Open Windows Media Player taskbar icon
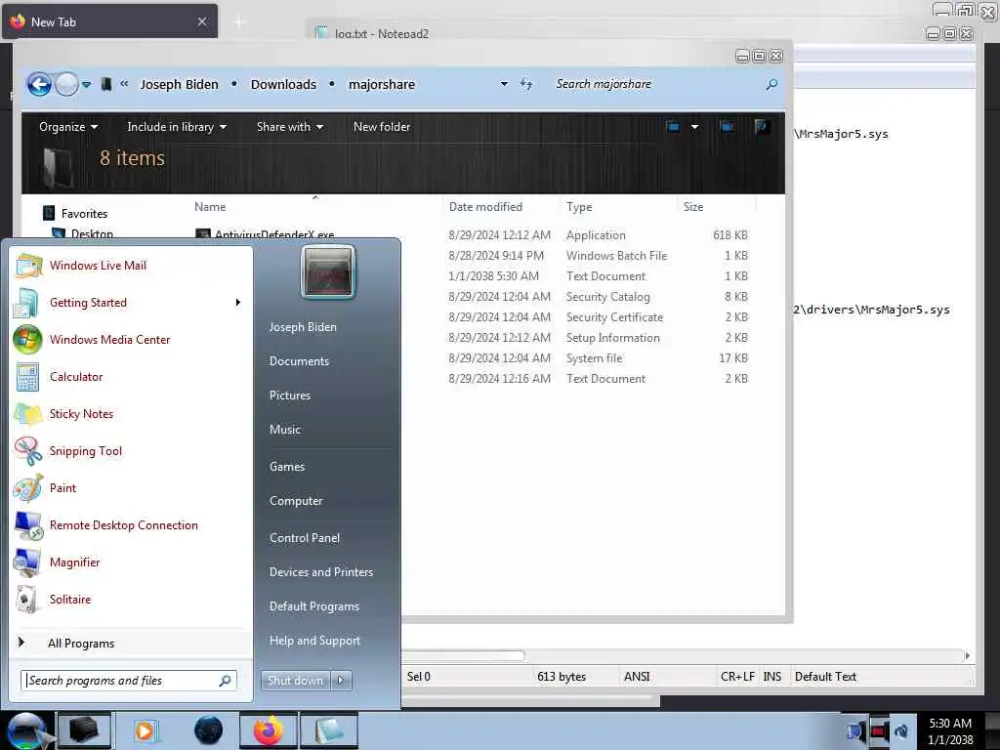 coord(145,730)
